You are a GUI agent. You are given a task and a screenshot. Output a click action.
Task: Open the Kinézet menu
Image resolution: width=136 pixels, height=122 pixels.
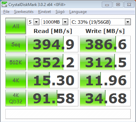click(45, 12)
